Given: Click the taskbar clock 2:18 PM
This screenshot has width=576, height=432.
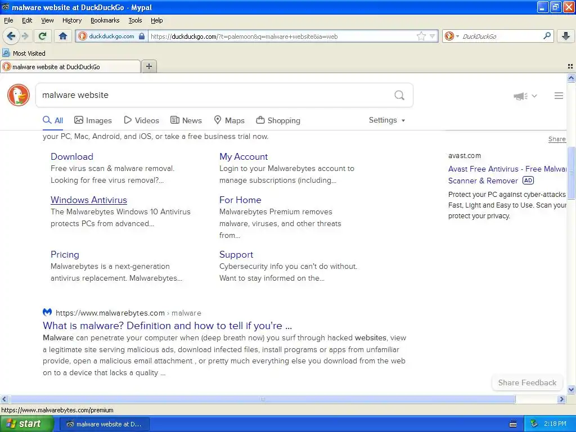Looking at the screenshot, I should coord(555,424).
